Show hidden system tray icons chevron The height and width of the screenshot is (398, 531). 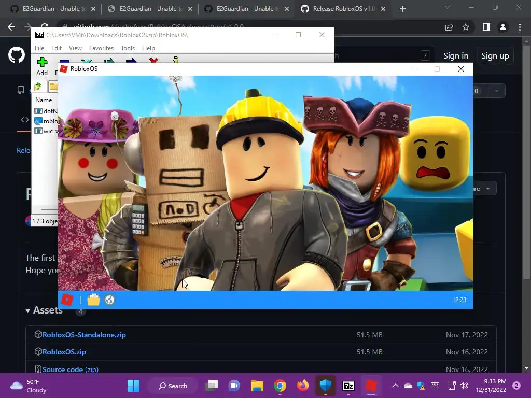[x=395, y=386]
